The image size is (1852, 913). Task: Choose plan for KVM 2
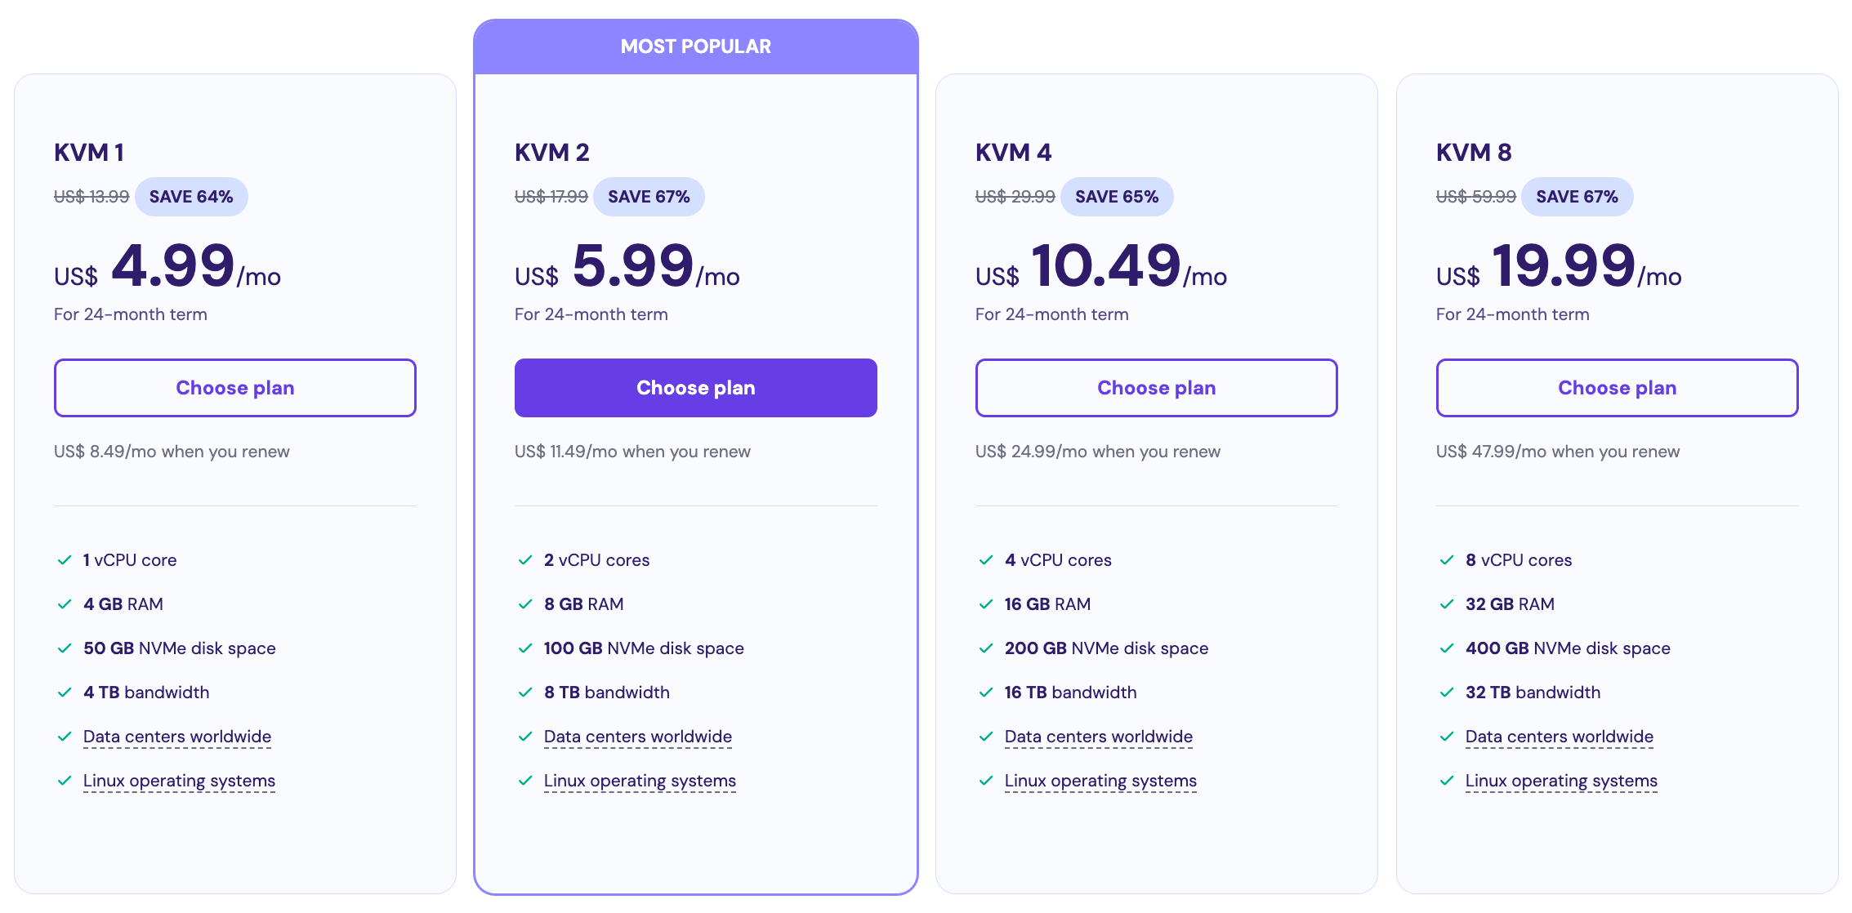(x=695, y=388)
